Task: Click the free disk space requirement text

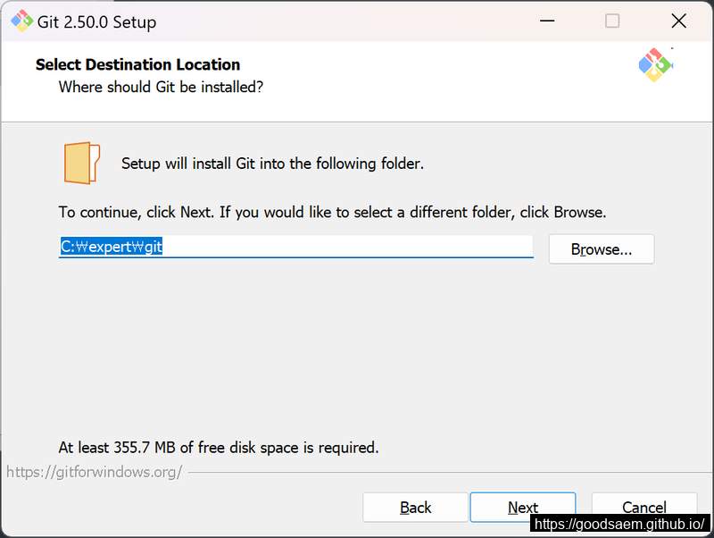Action: [x=219, y=447]
